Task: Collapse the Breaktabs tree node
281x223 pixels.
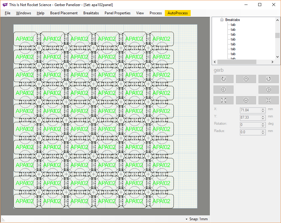Action: click(x=222, y=20)
